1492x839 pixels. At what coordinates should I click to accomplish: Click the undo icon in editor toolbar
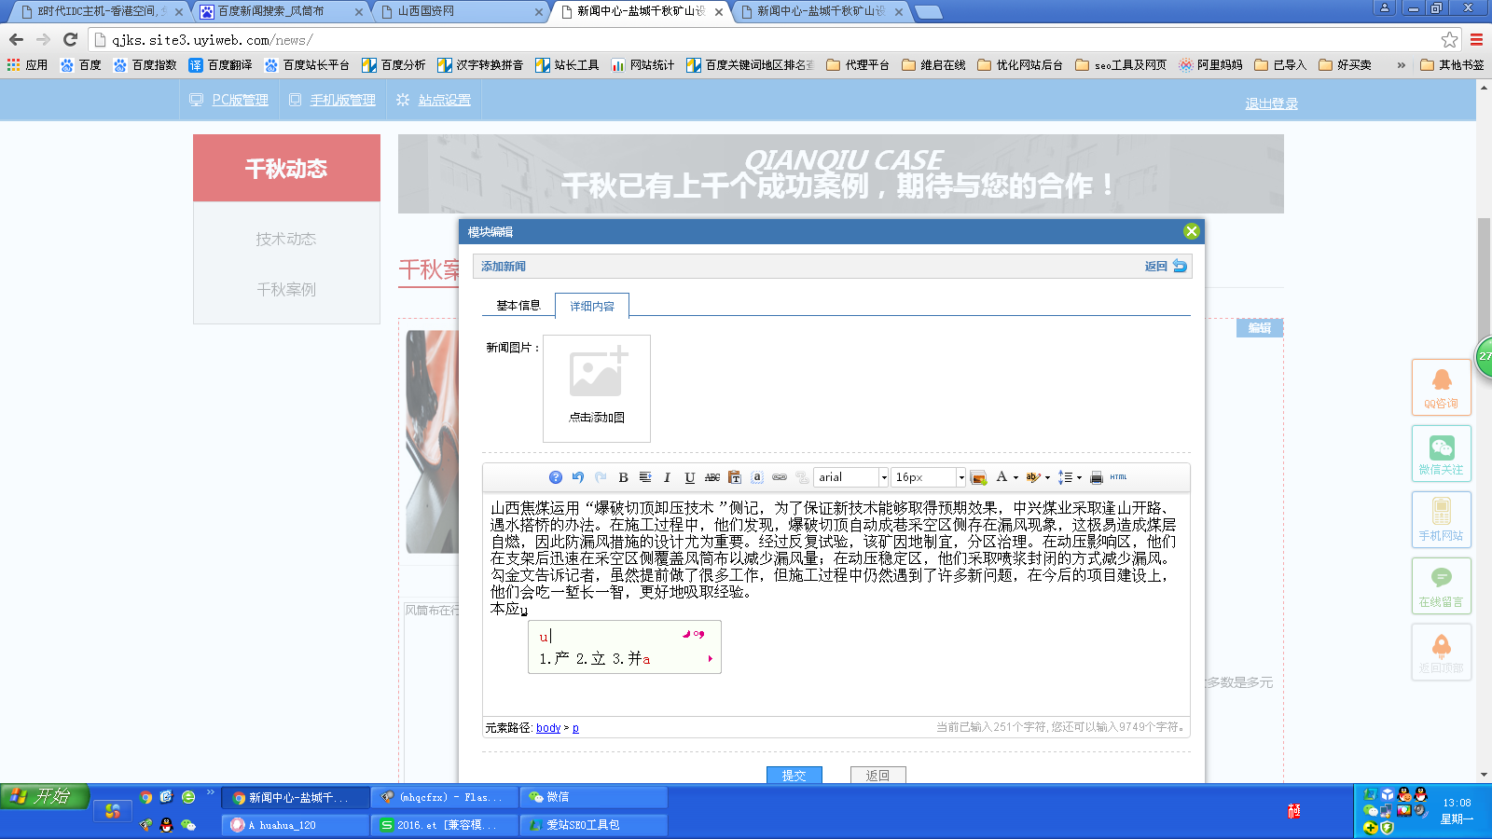[x=578, y=477]
